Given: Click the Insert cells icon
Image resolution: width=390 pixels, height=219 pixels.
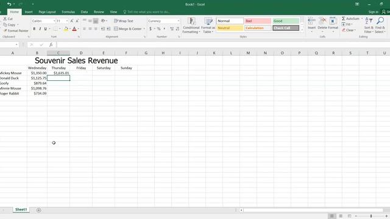Looking at the screenshot, I should pyautogui.click(x=311, y=21).
